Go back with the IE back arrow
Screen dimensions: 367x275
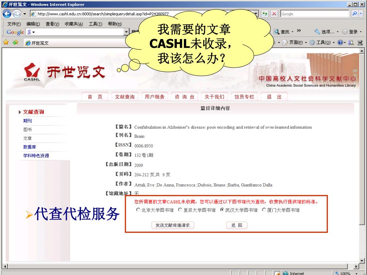[x=7, y=14]
